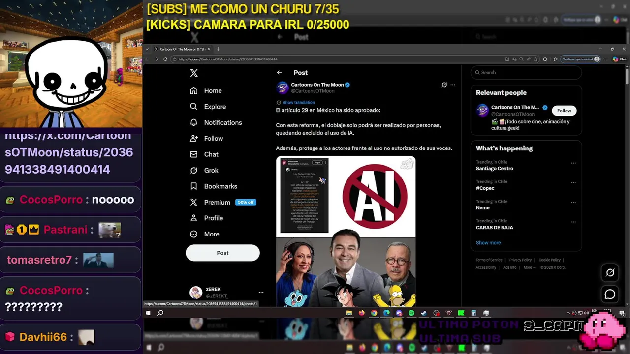Image resolution: width=630 pixels, height=354 pixels.
Task: Click Show more under trends
Action: point(488,243)
